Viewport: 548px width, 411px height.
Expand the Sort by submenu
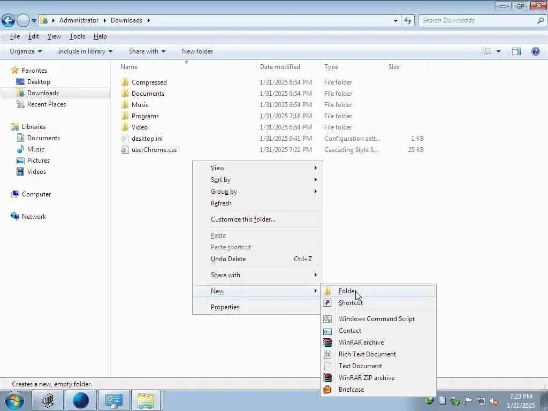pos(257,180)
